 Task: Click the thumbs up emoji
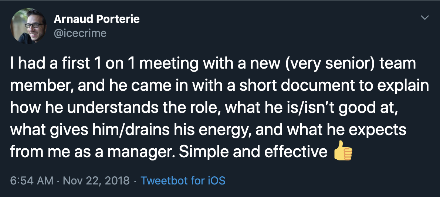coord(343,151)
